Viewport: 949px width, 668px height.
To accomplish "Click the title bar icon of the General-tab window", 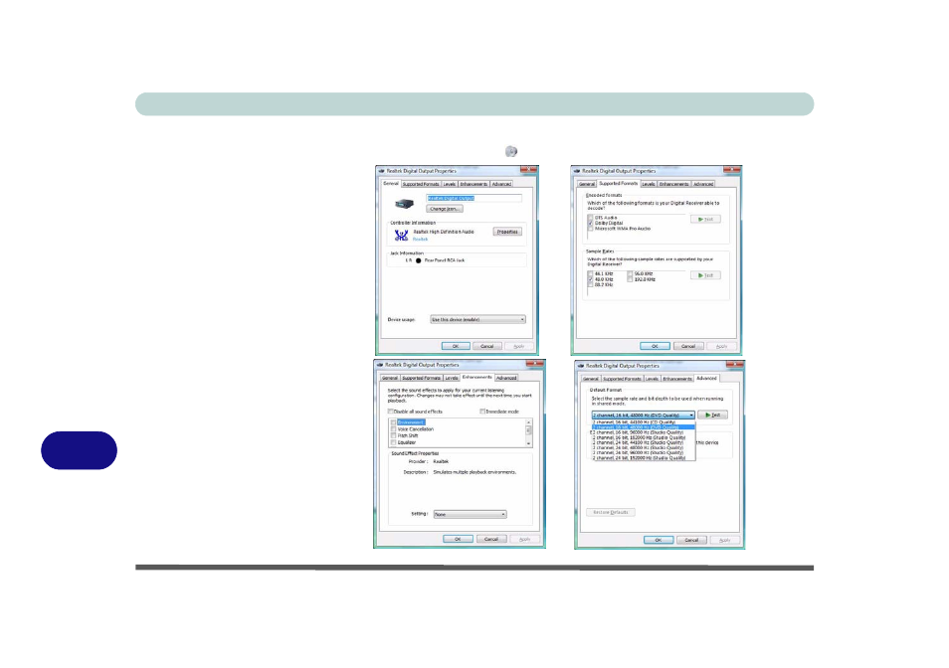I will [x=381, y=171].
